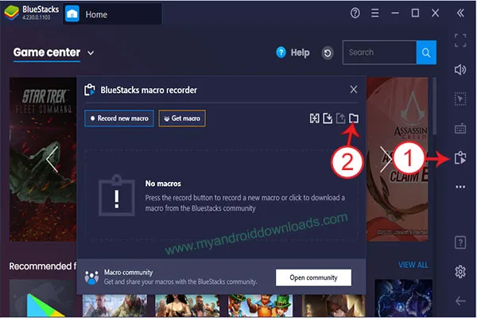477x318 pixels.
Task: Focus the Search input field
Action: pyautogui.click(x=380, y=52)
